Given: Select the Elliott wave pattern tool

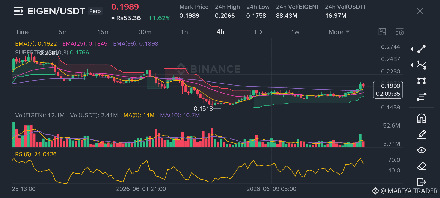Looking at the screenshot, I should [422, 65].
